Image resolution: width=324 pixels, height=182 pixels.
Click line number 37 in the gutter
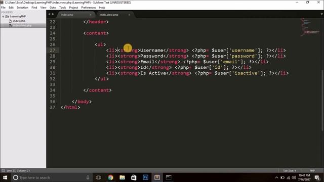click(x=53, y=107)
